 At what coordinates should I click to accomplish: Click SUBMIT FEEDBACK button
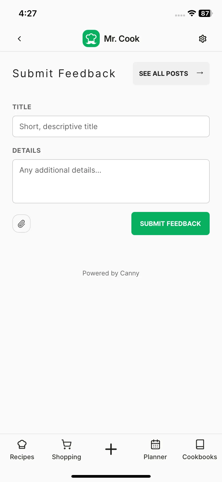tap(171, 224)
